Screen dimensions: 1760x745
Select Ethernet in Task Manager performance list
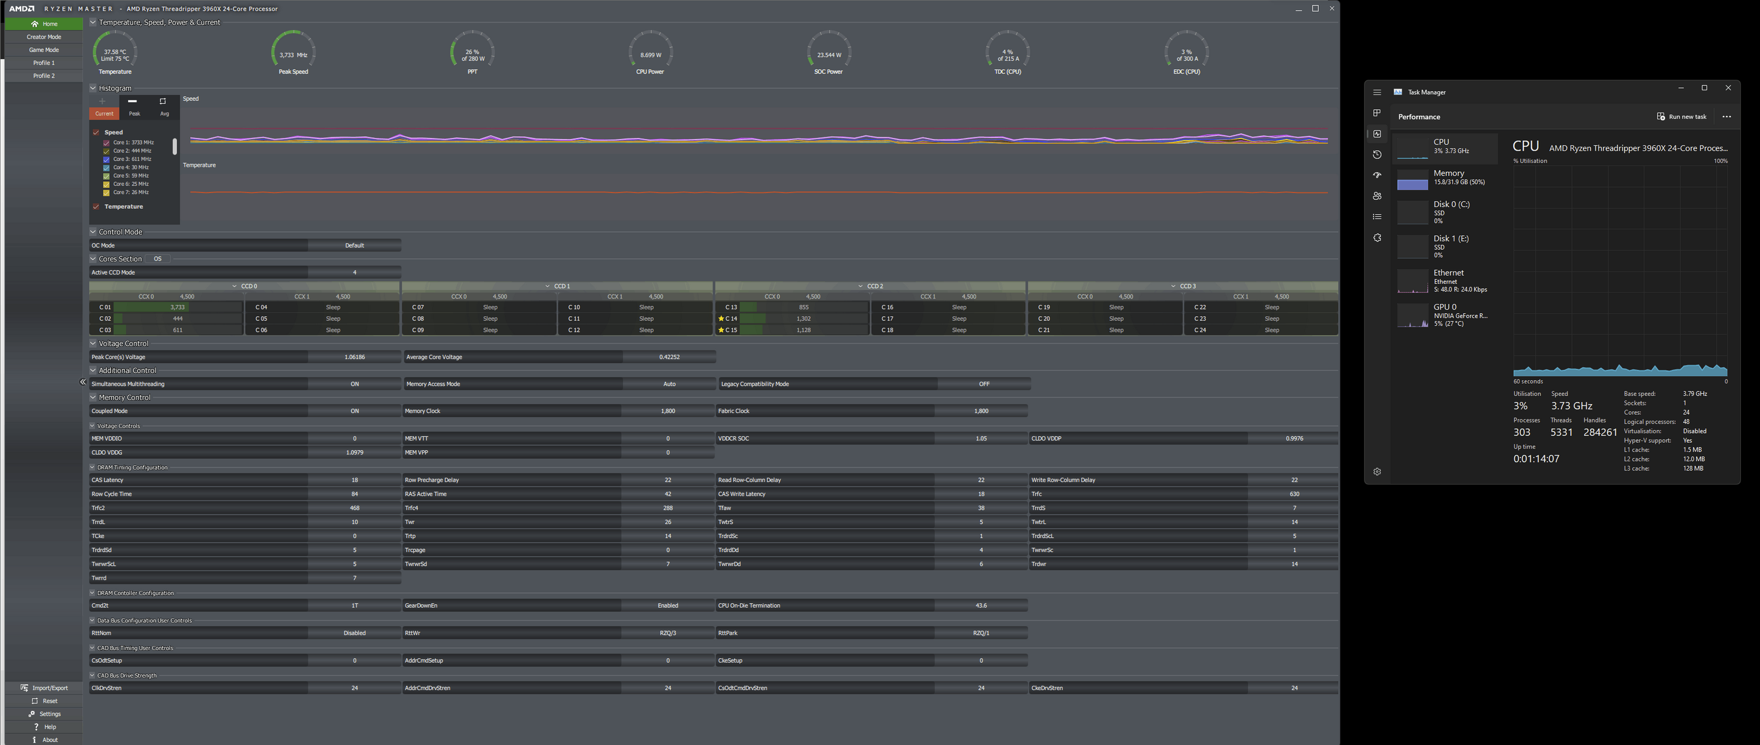click(1445, 280)
